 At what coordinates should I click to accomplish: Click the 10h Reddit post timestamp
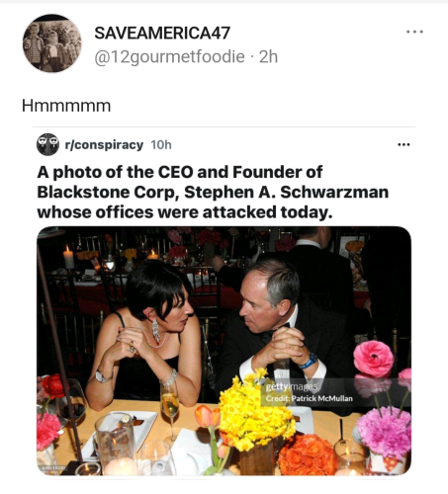pos(161,144)
